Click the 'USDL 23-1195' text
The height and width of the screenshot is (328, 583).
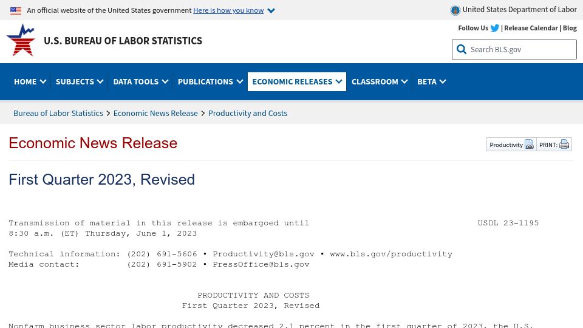click(x=508, y=223)
